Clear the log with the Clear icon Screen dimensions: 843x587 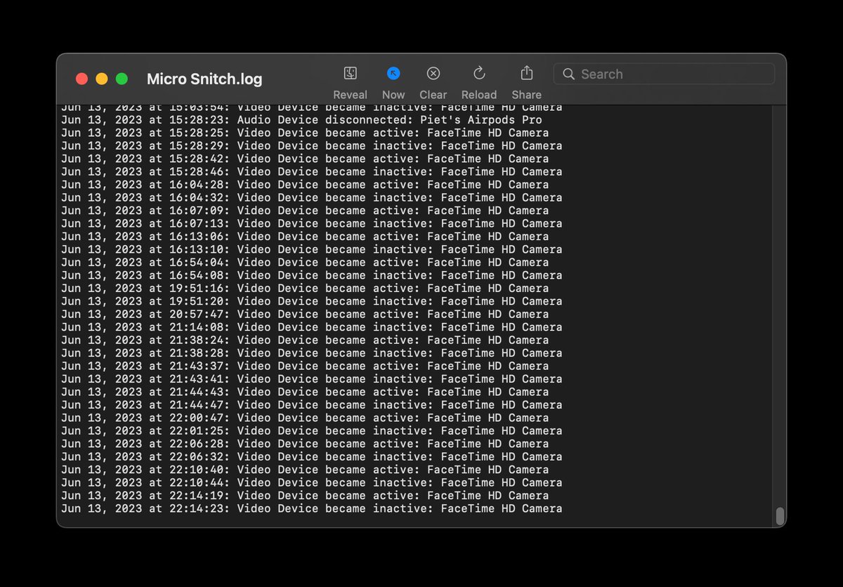tap(433, 73)
